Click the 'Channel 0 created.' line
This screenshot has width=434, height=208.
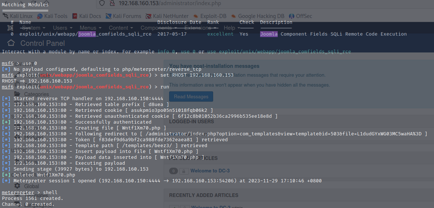tap(28, 204)
